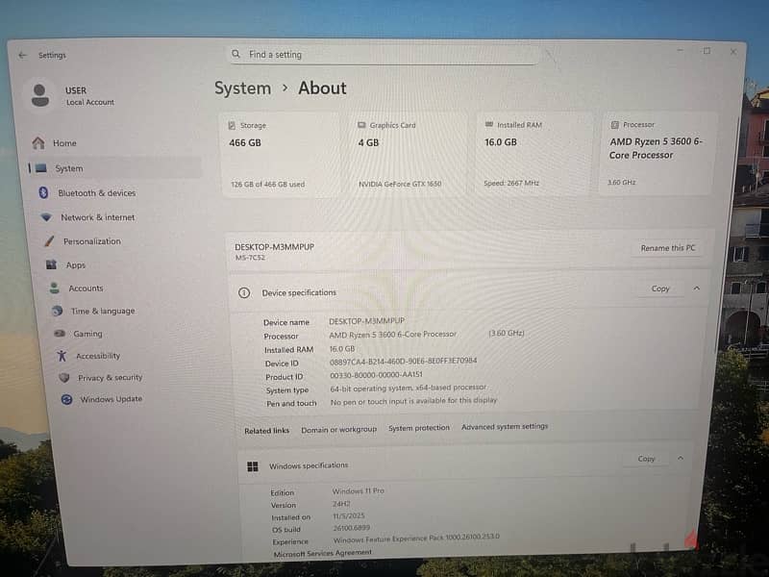Click the 466 GB Storage card

pos(282,155)
